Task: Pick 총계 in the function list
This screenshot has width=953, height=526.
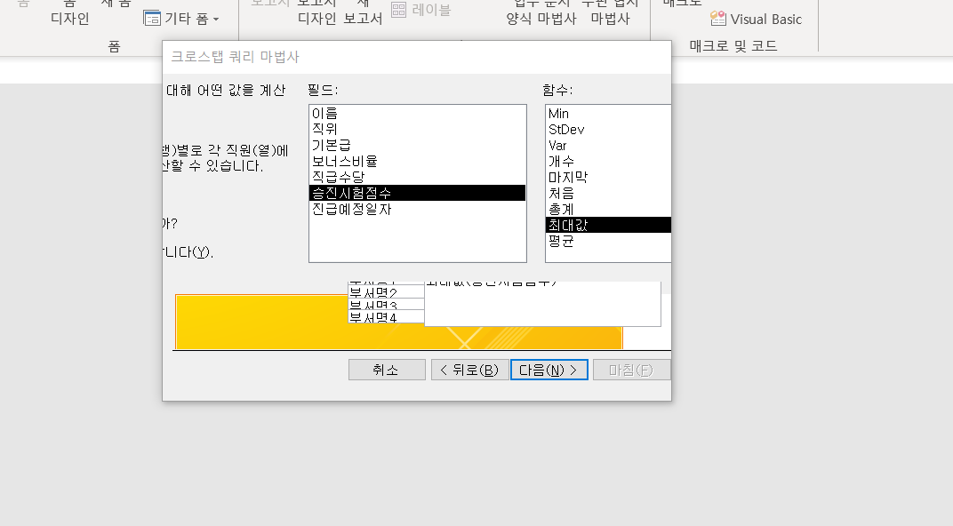Action: coord(561,210)
